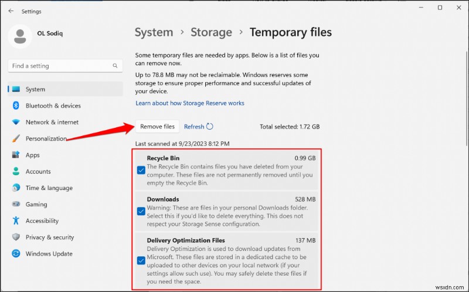Click the Delivery Optimization Files title
Screen dimensions: 469x292
click(186, 240)
